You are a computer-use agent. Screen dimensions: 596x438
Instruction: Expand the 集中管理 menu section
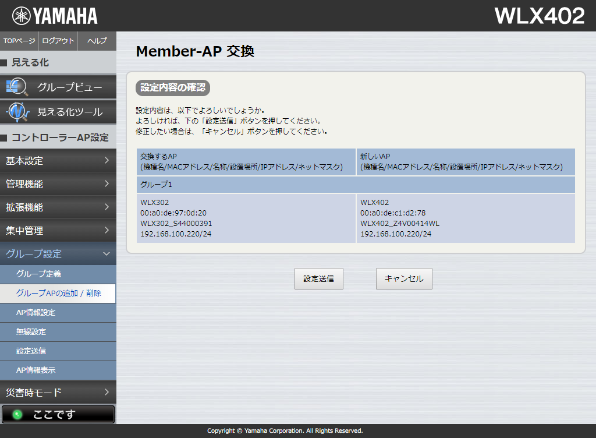pyautogui.click(x=58, y=231)
